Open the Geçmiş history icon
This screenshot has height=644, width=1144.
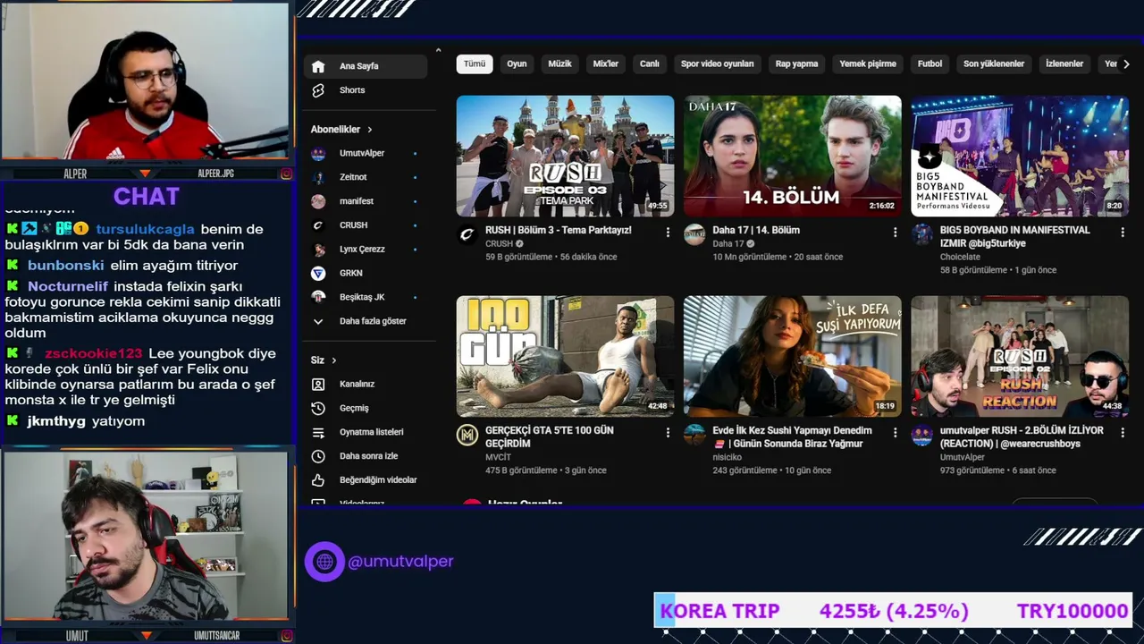[318, 408]
